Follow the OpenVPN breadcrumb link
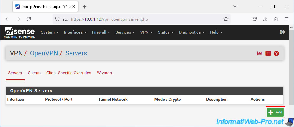Viewport: 294px width, 127px height. pos(44,53)
